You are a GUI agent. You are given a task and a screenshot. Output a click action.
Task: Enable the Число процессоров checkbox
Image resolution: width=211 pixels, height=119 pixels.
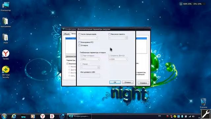(x=79, y=34)
